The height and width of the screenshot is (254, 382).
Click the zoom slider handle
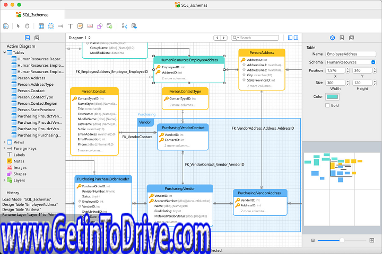click(x=342, y=240)
